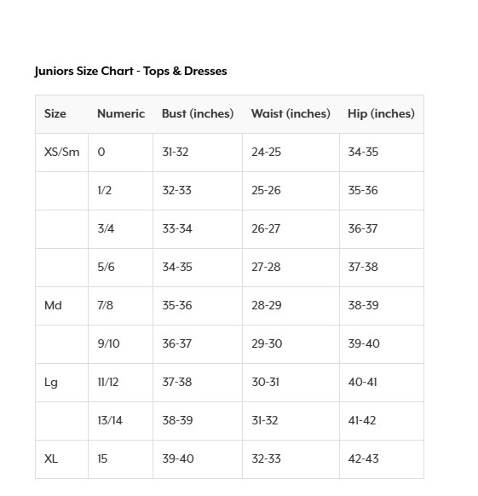This screenshot has width=478, height=496.
Task: Select the Numeric column header
Action: 121,113
